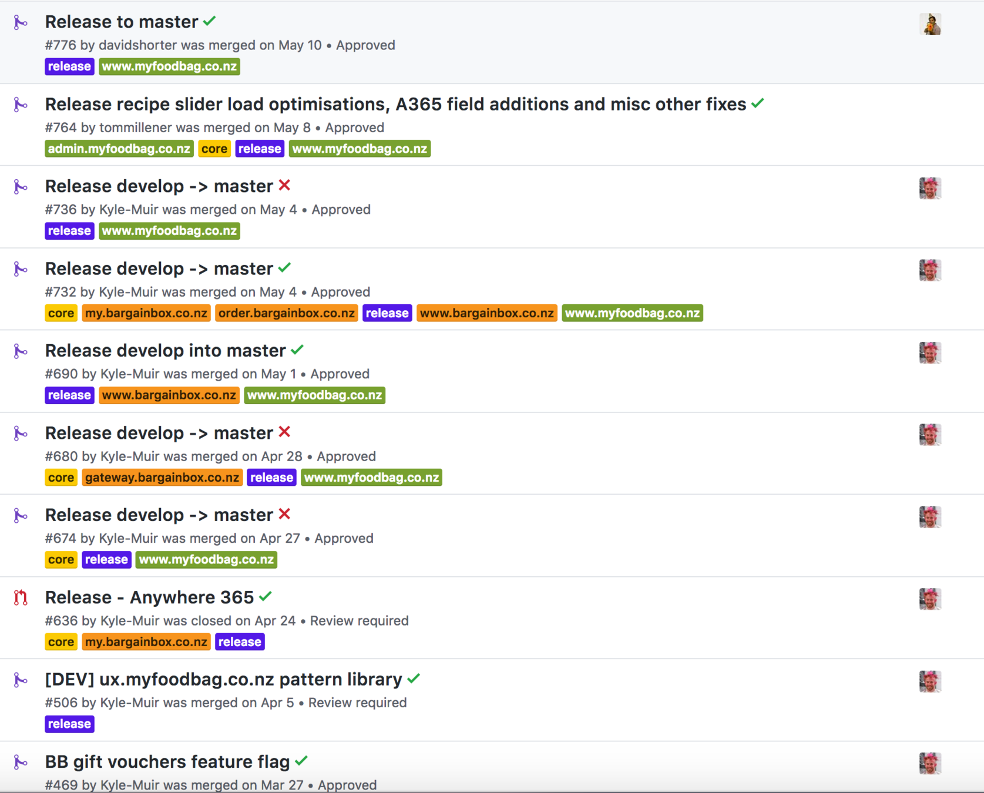
Task: Click release label on PR #636
Action: [x=240, y=642]
